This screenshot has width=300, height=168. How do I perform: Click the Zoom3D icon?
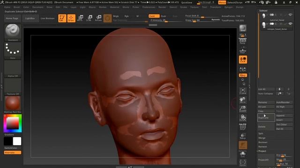243,109
